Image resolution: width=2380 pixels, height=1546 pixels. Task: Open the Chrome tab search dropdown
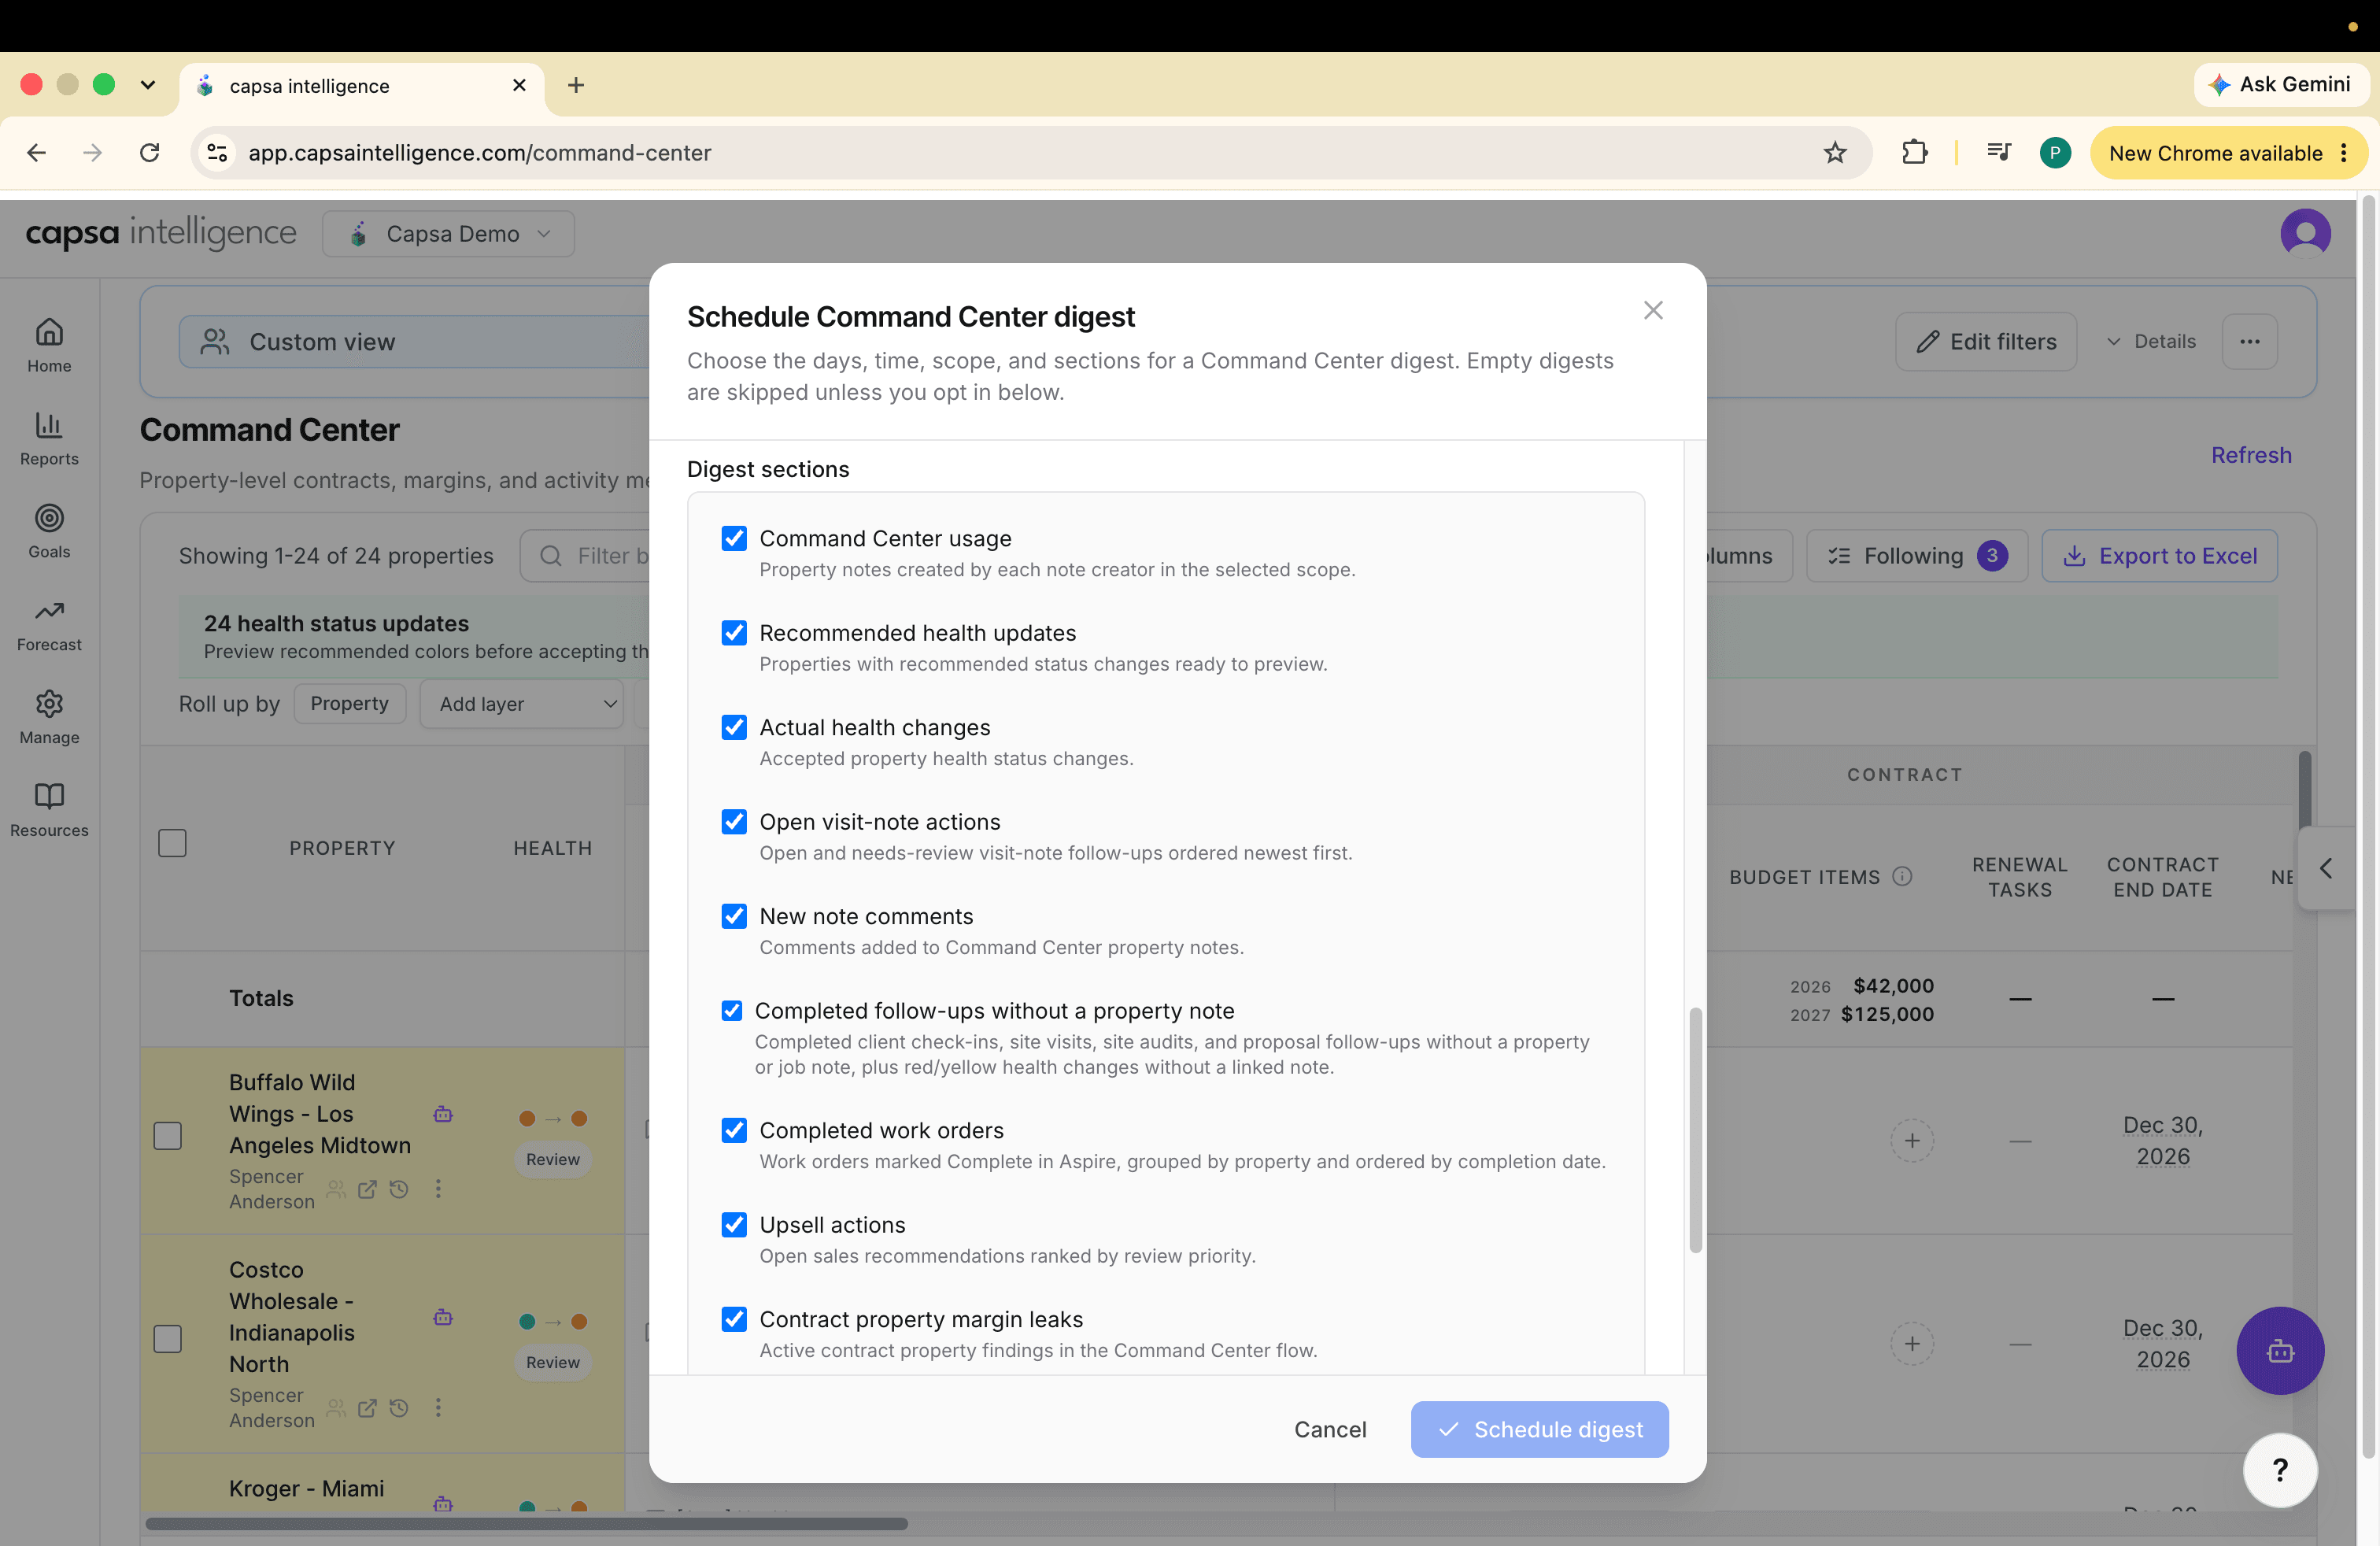(148, 85)
